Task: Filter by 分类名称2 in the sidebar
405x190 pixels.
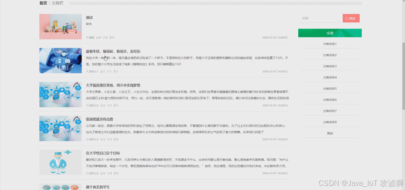Action: pos(330,55)
